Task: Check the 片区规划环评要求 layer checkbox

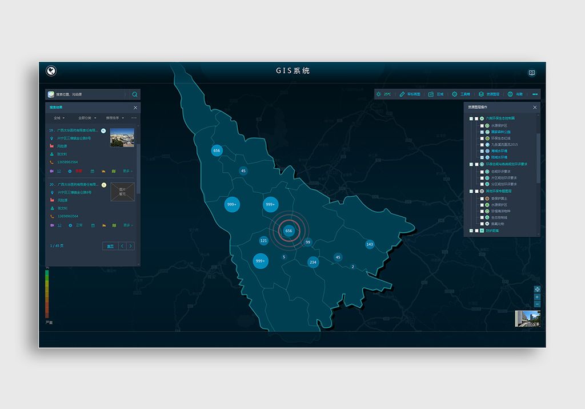Action: tap(482, 178)
